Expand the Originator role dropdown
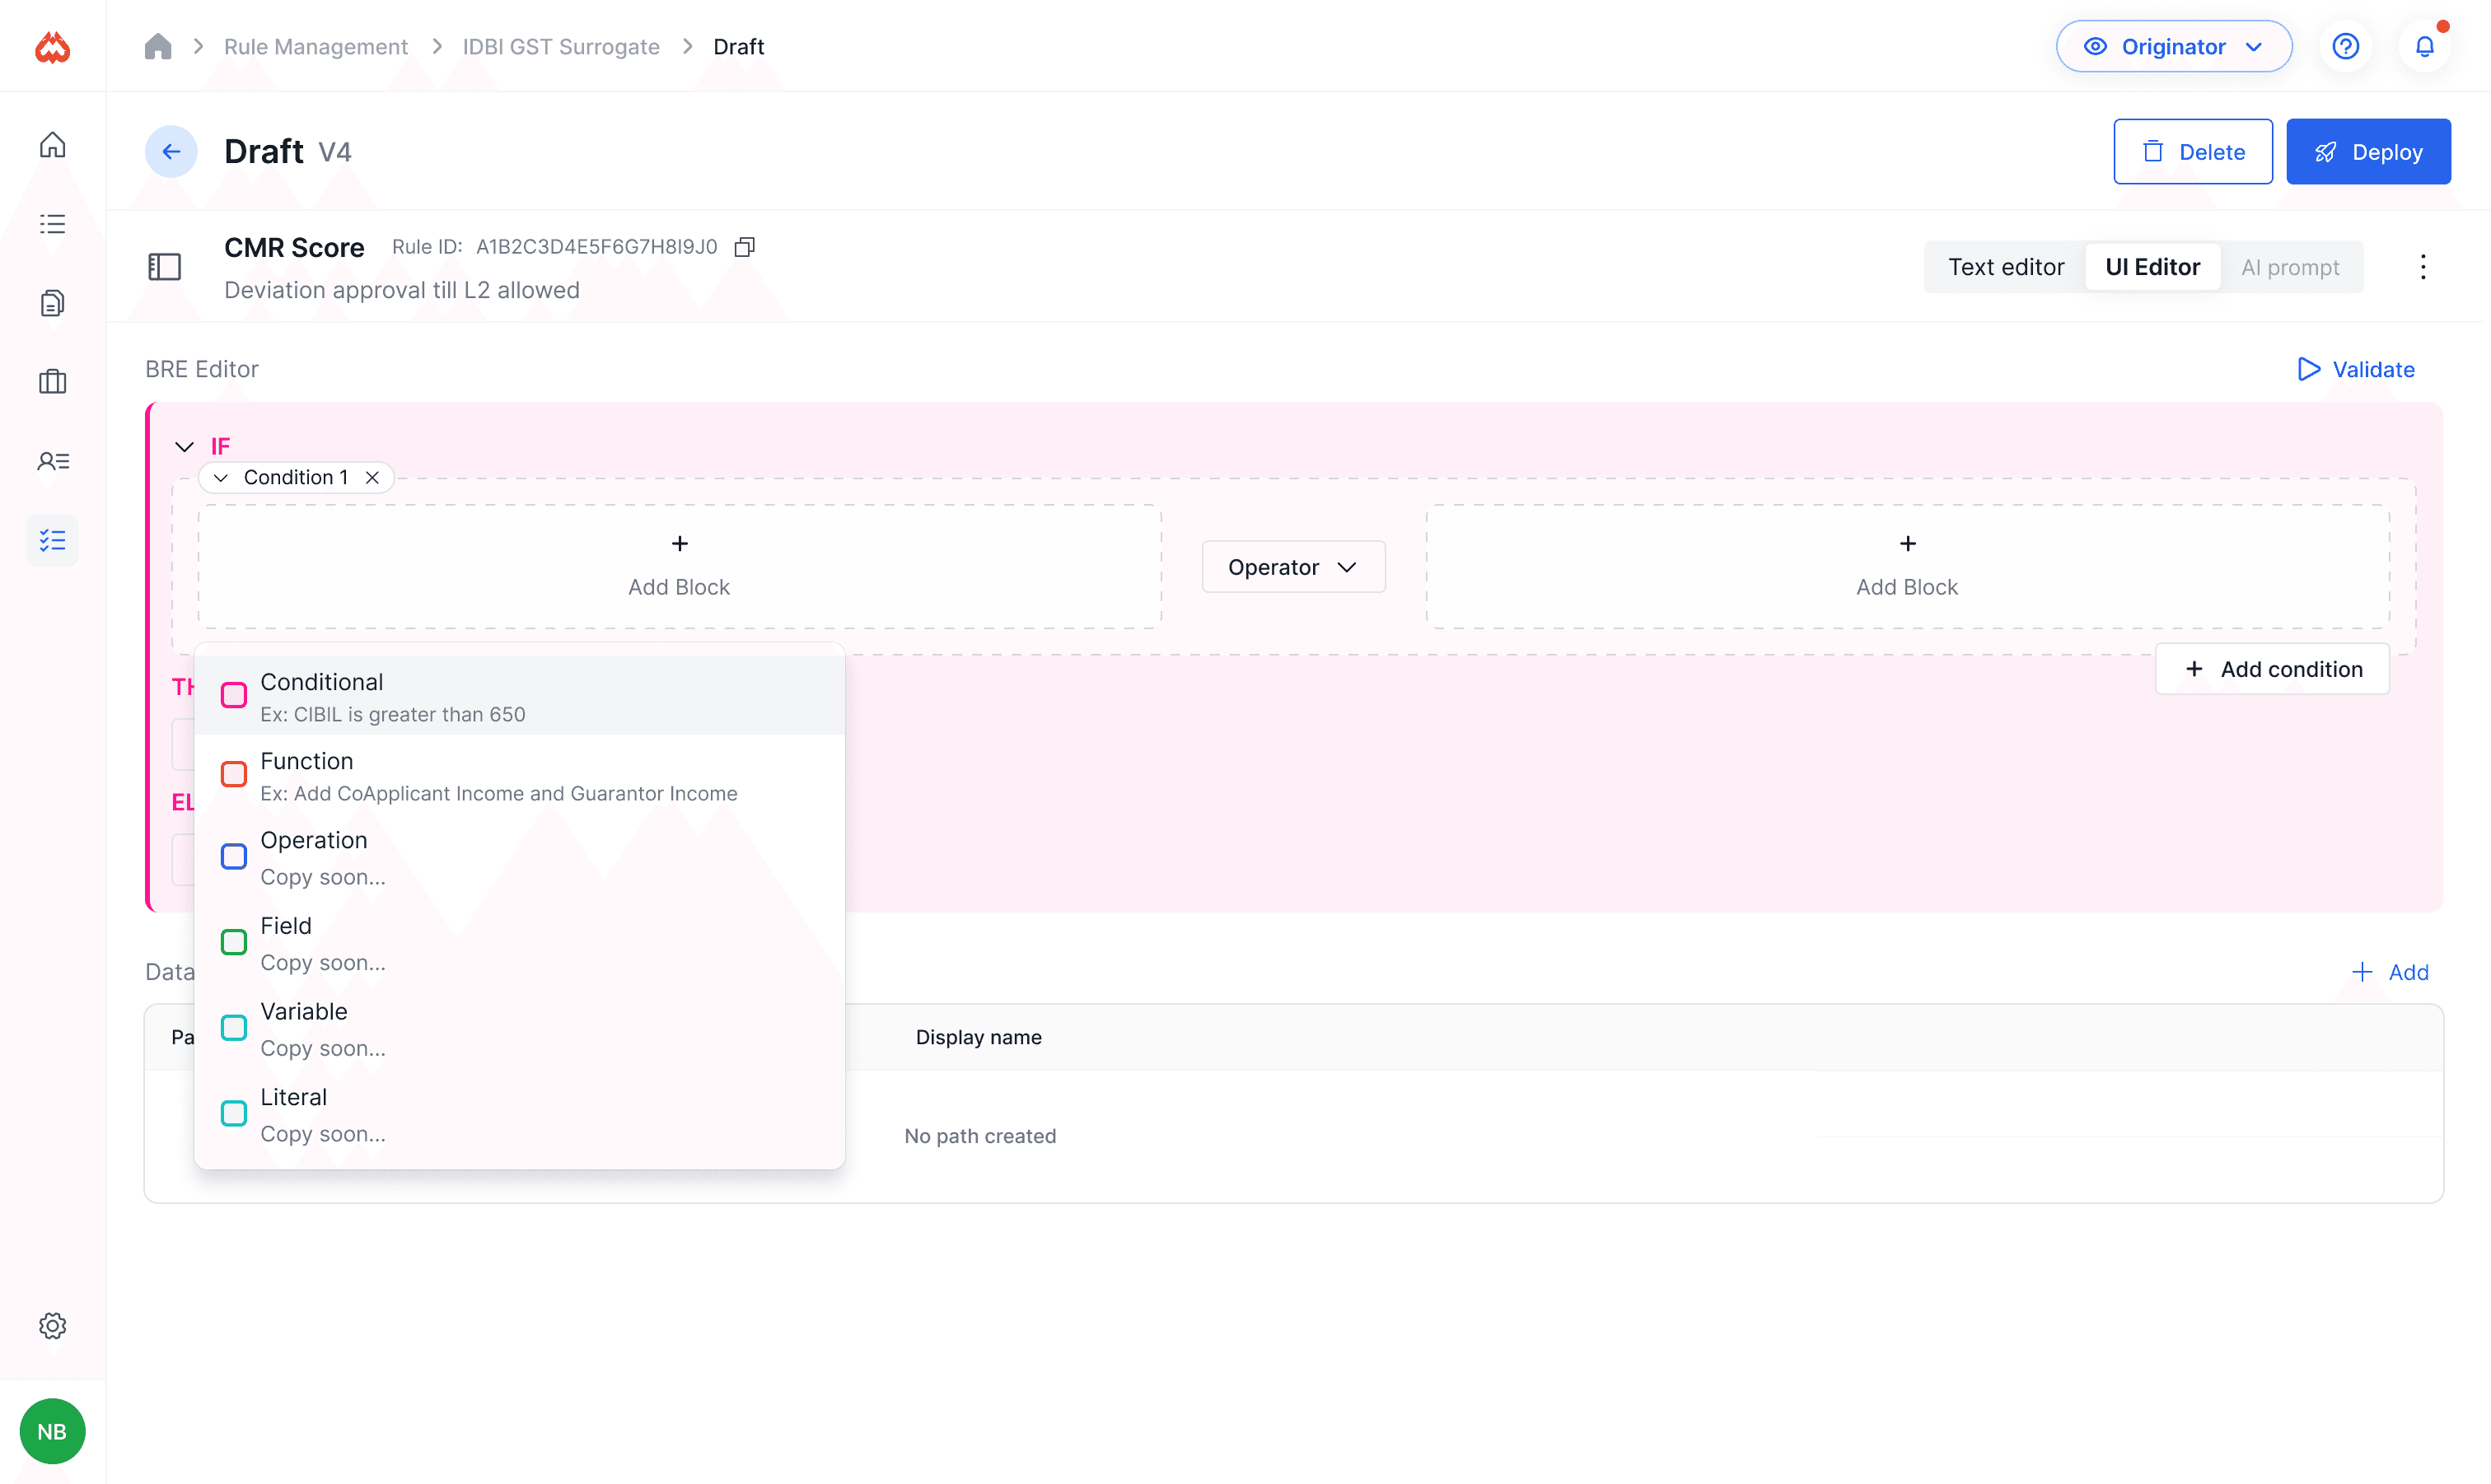This screenshot has width=2491, height=1484. click(2173, 47)
